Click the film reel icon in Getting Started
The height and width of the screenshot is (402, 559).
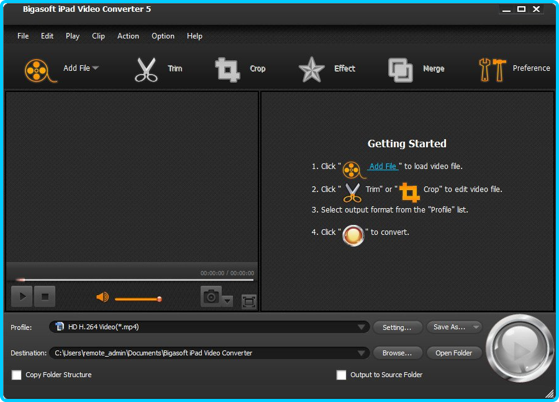(353, 170)
